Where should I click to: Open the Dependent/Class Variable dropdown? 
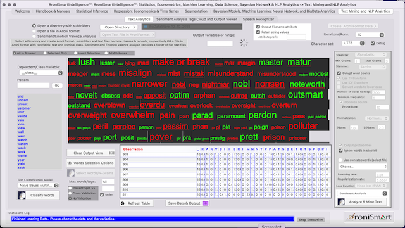coord(40,73)
